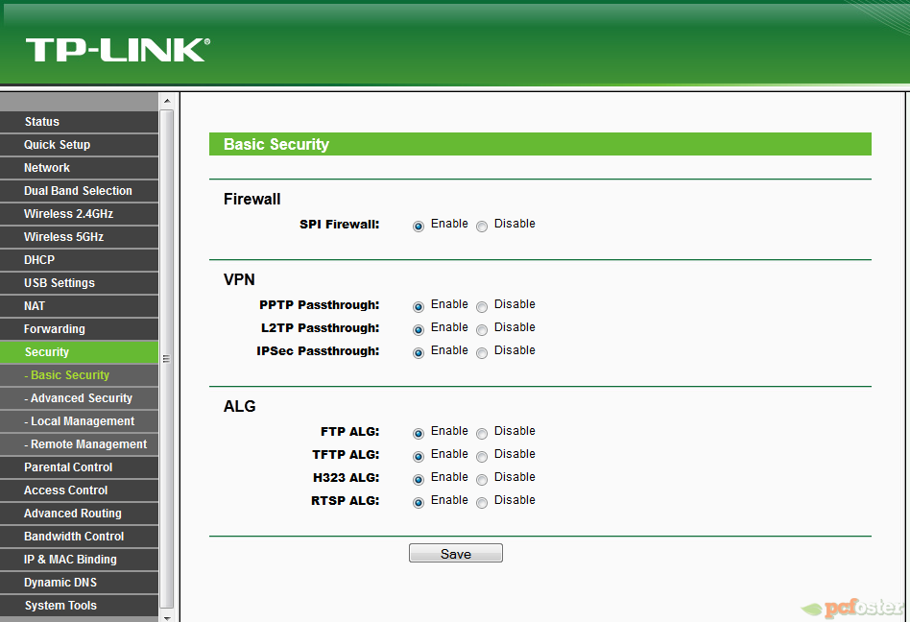This screenshot has width=910, height=622.
Task: Disable L2TP Passthrough
Action: click(482, 330)
